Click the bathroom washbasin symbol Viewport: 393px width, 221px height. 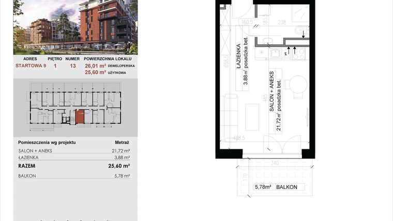tap(268, 41)
